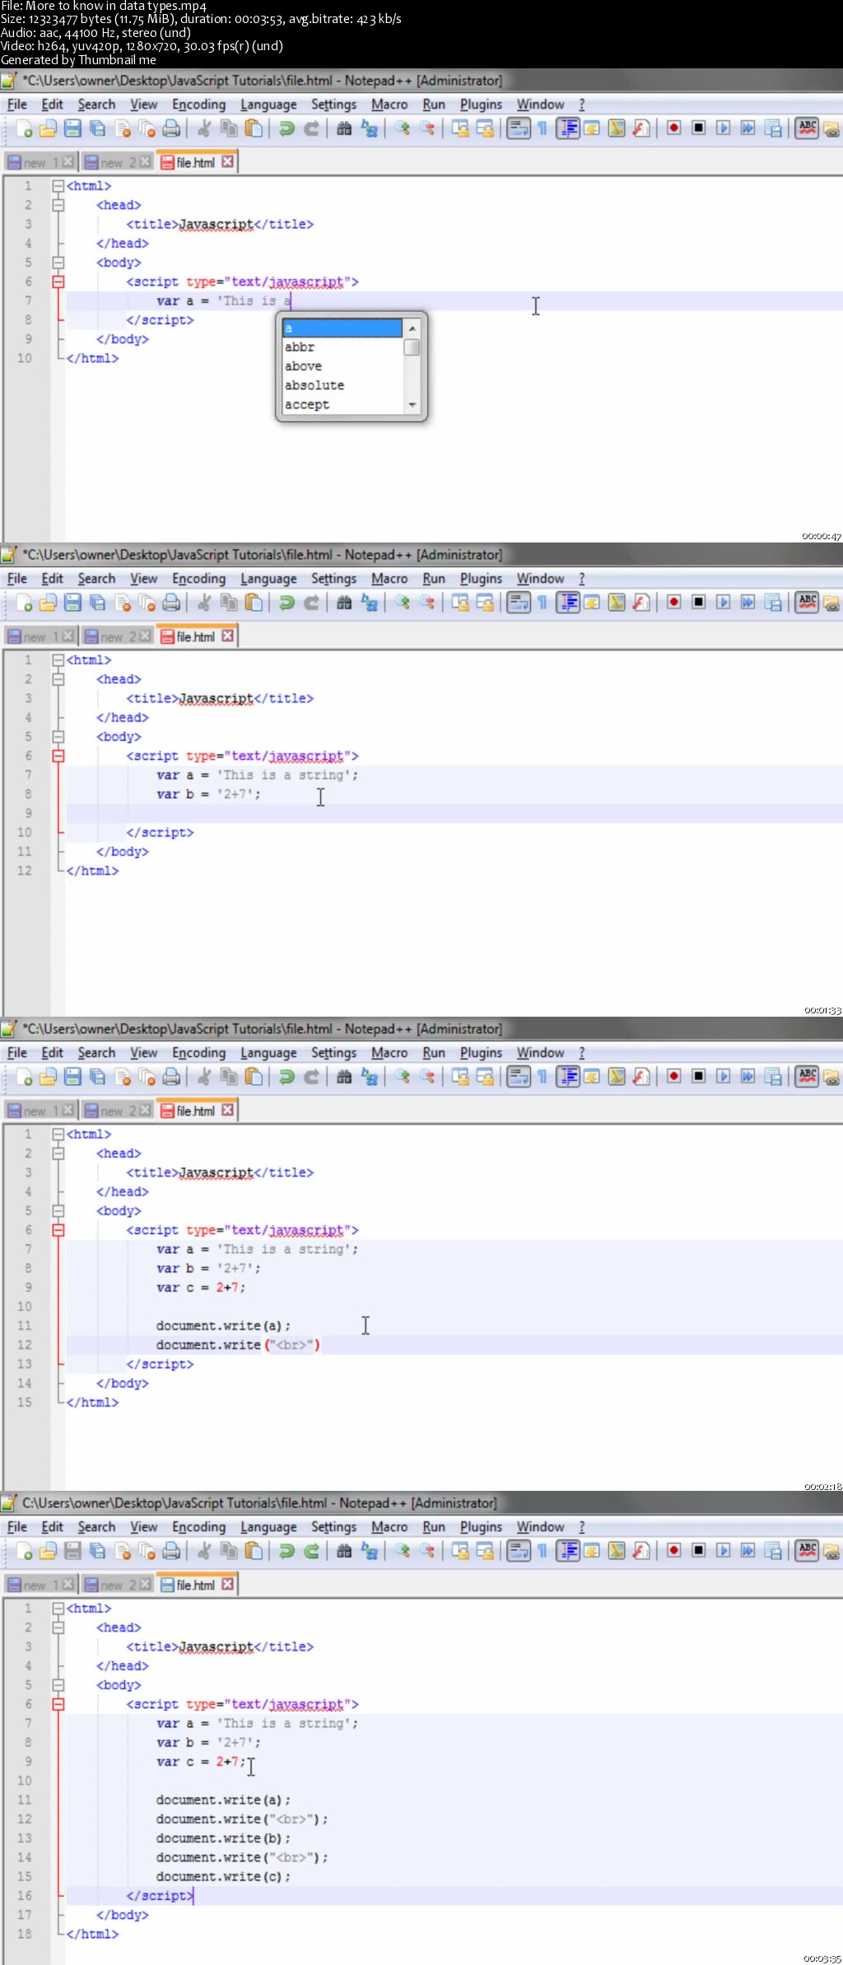Toggle synchronize horizontal scrolling in the 00:00:47 frame
This screenshot has height=1965, width=843.
point(485,128)
